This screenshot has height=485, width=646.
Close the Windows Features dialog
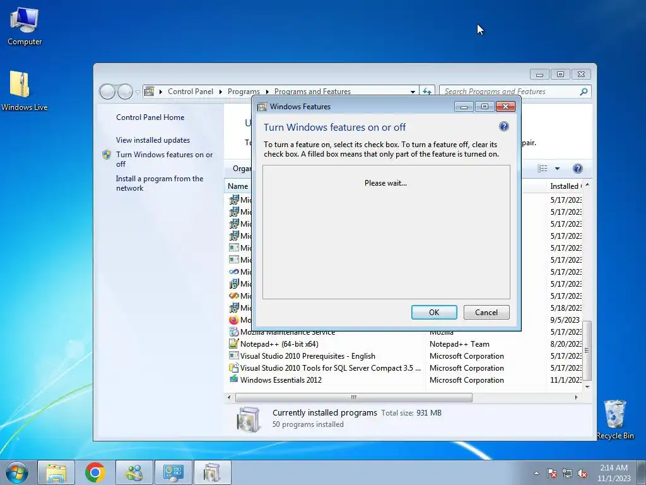[505, 107]
